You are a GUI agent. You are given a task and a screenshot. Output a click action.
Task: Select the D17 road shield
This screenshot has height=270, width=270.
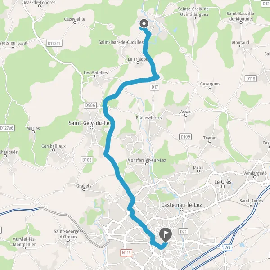[154, 87]
